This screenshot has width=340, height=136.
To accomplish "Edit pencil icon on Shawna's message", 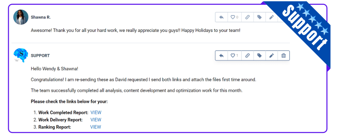I will (x=271, y=17).
